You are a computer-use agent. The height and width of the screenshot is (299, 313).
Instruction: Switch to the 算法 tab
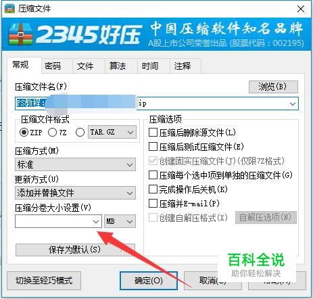tap(118, 66)
